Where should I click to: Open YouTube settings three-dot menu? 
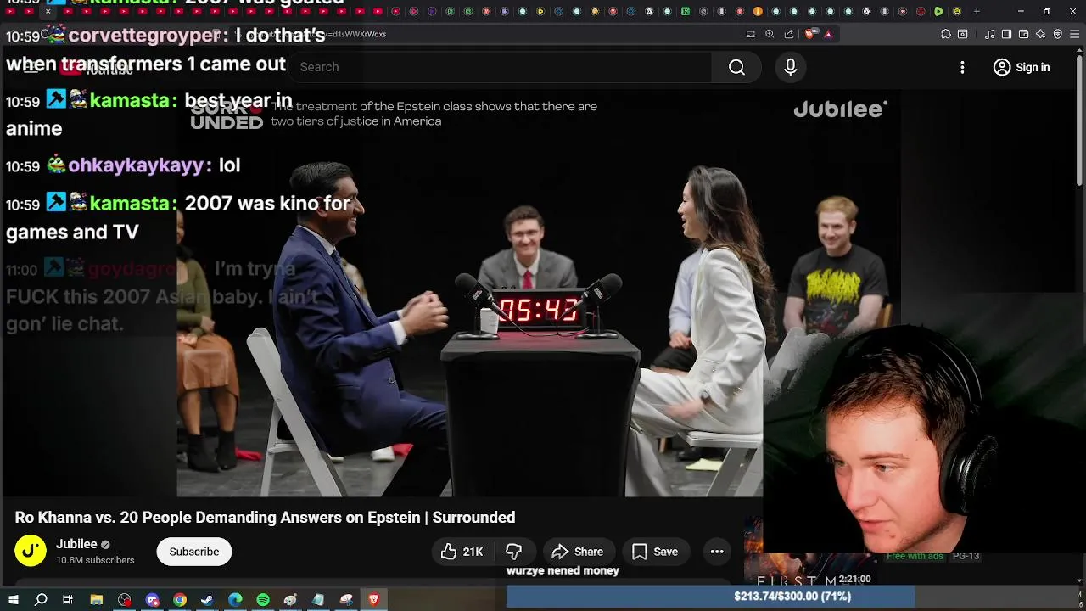coord(962,67)
